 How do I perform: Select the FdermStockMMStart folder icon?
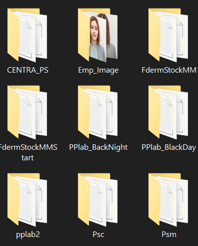27,112
